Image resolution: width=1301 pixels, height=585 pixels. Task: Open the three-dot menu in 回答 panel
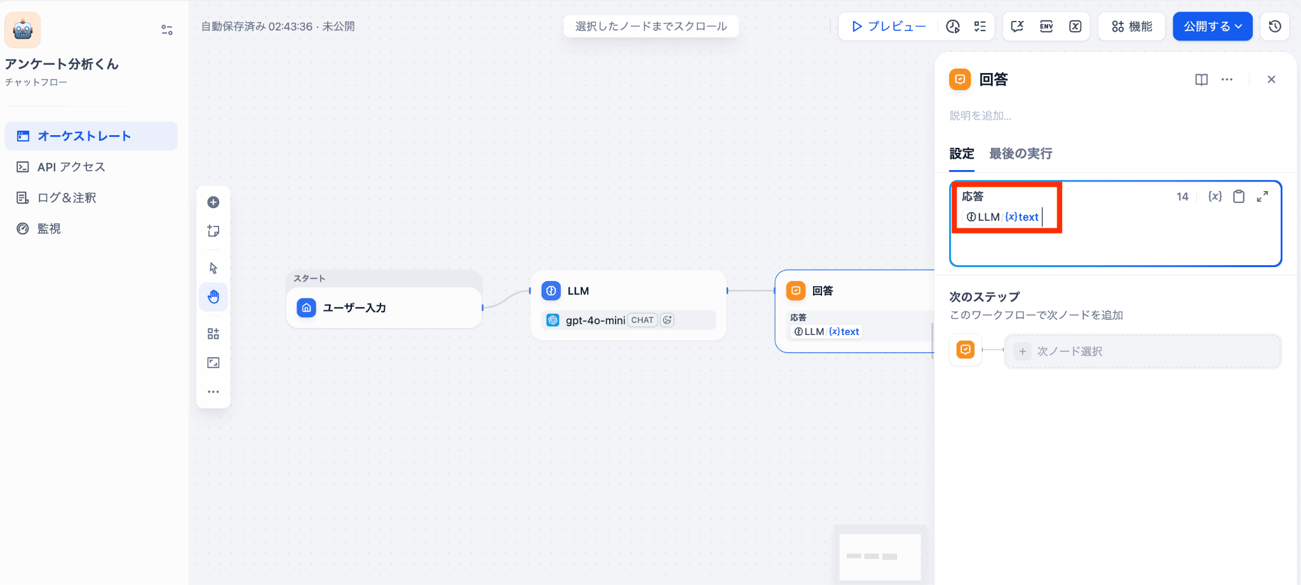point(1227,79)
